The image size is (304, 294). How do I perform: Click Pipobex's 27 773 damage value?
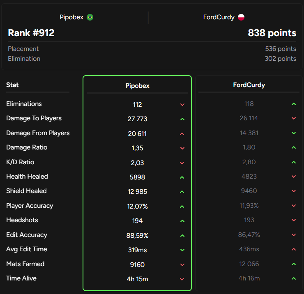[137, 119]
